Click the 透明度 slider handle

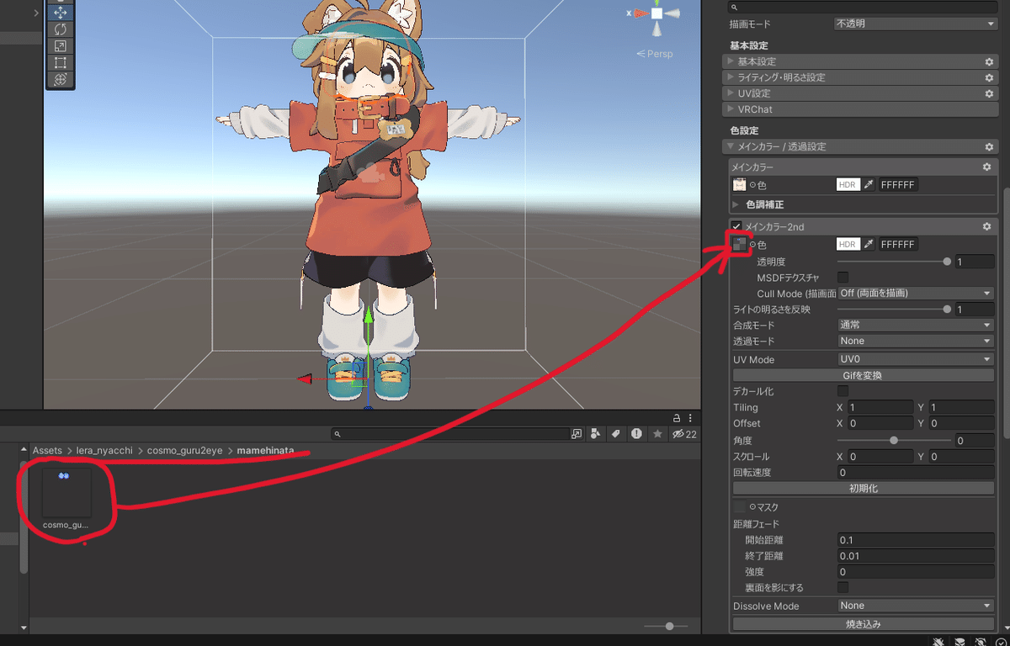click(948, 262)
